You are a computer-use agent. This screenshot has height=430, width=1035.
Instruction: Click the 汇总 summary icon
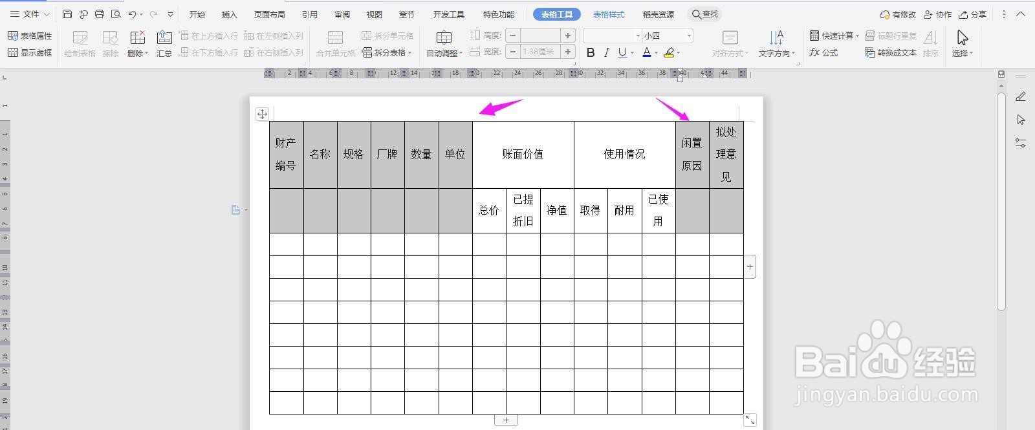coord(164,44)
